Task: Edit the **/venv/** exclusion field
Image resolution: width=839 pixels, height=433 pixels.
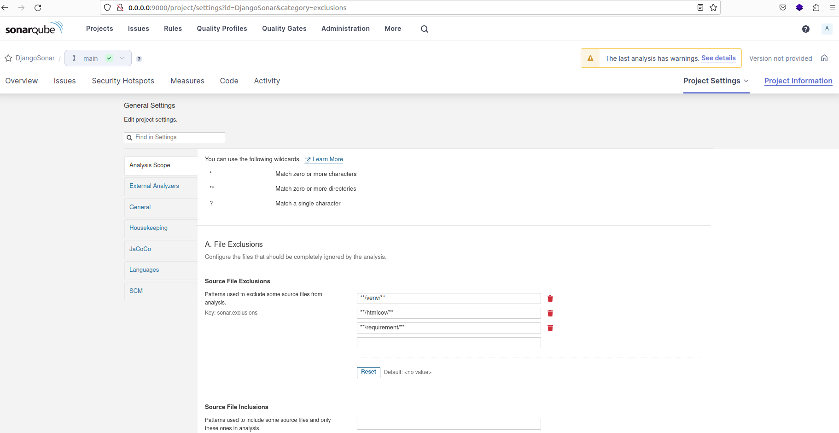Action: (449, 298)
